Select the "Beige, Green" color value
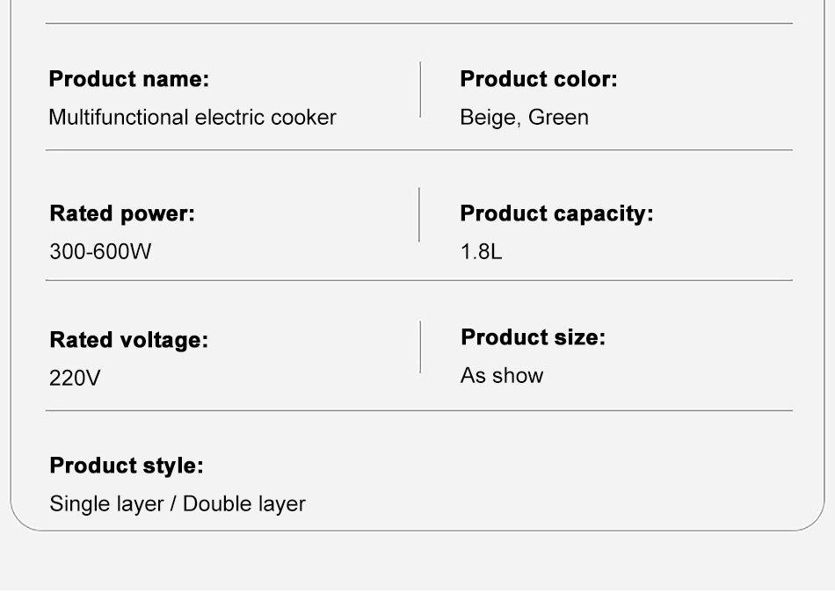 click(524, 118)
